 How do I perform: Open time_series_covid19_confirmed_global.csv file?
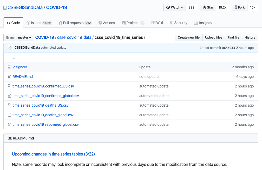45,96
